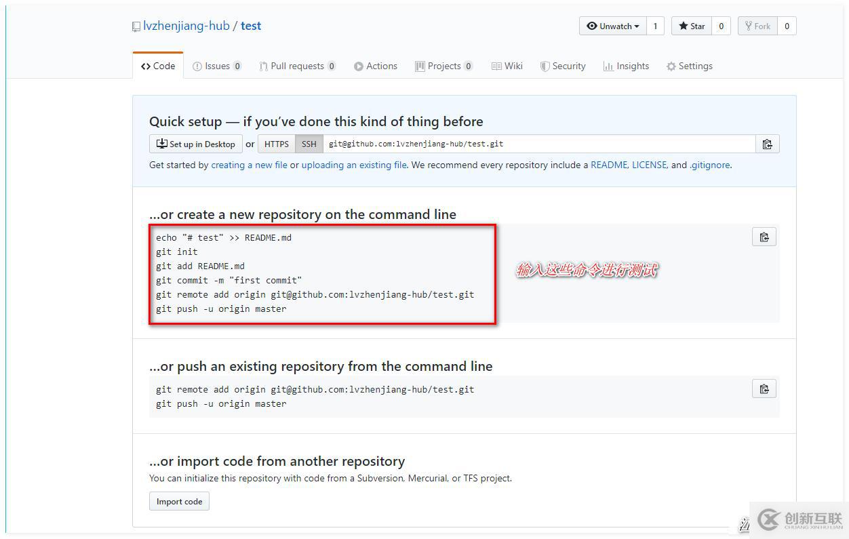Click the repository book icon beside lvzhenjiang-hub
This screenshot has width=849, height=539.
coord(136,26)
